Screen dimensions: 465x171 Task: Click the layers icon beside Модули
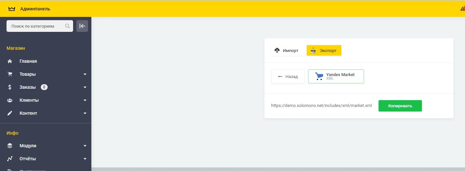pos(10,146)
